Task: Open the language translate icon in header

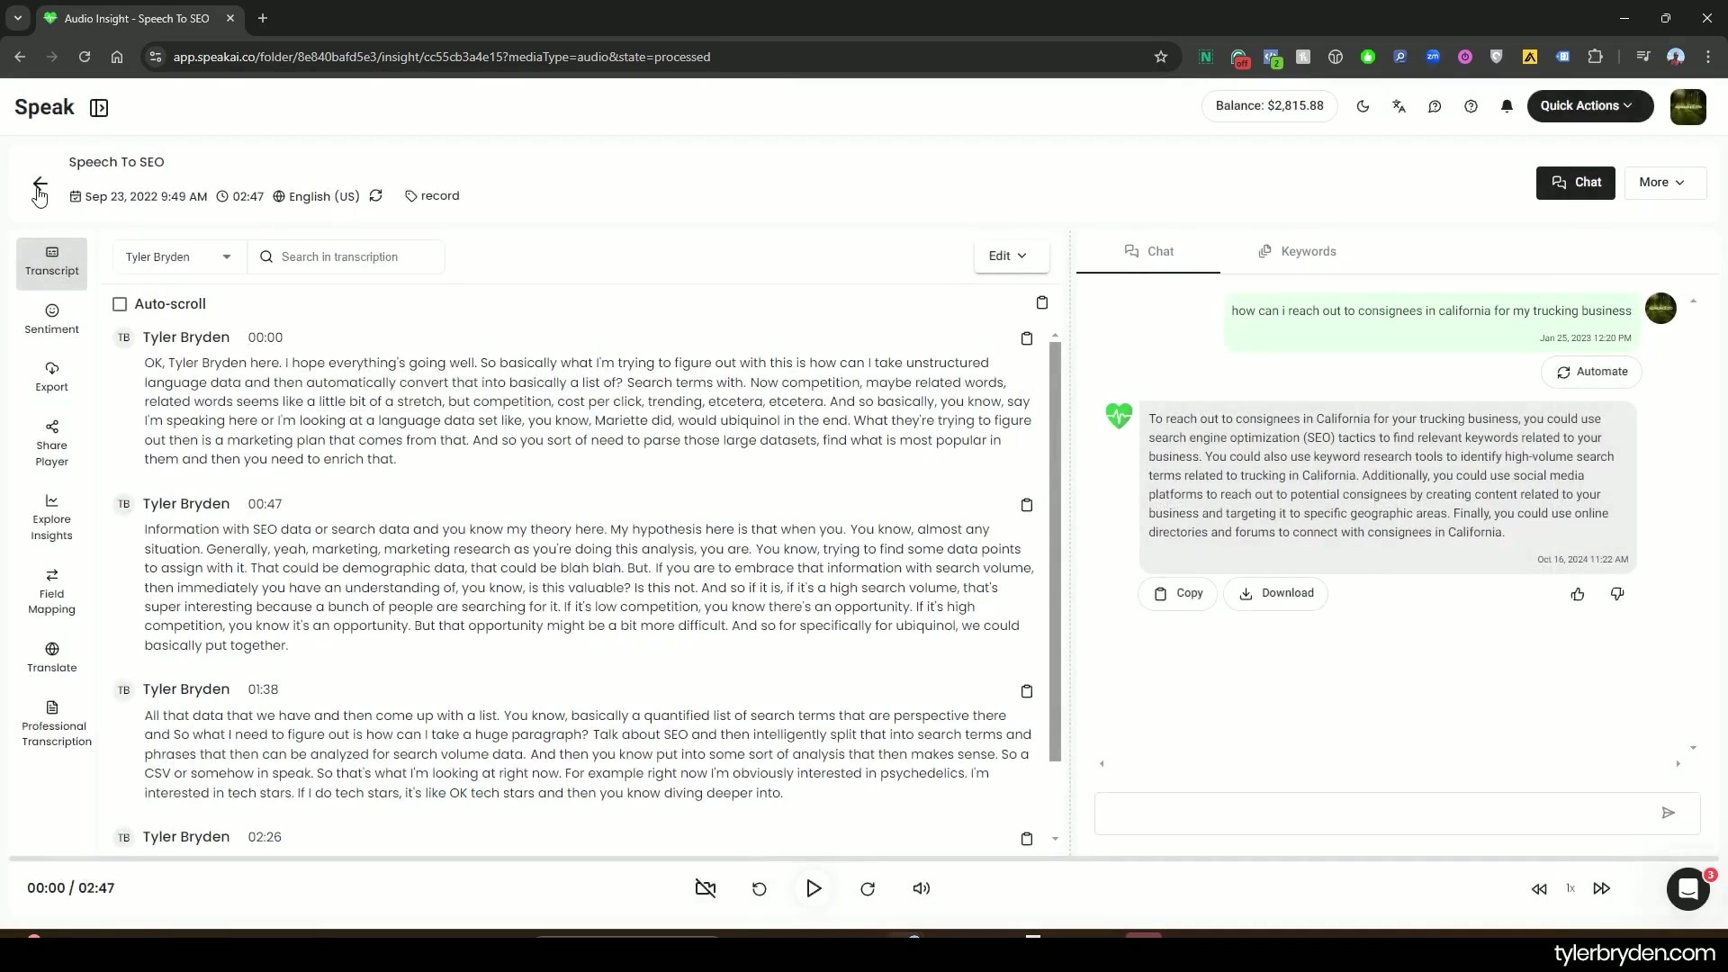Action: point(1399,106)
